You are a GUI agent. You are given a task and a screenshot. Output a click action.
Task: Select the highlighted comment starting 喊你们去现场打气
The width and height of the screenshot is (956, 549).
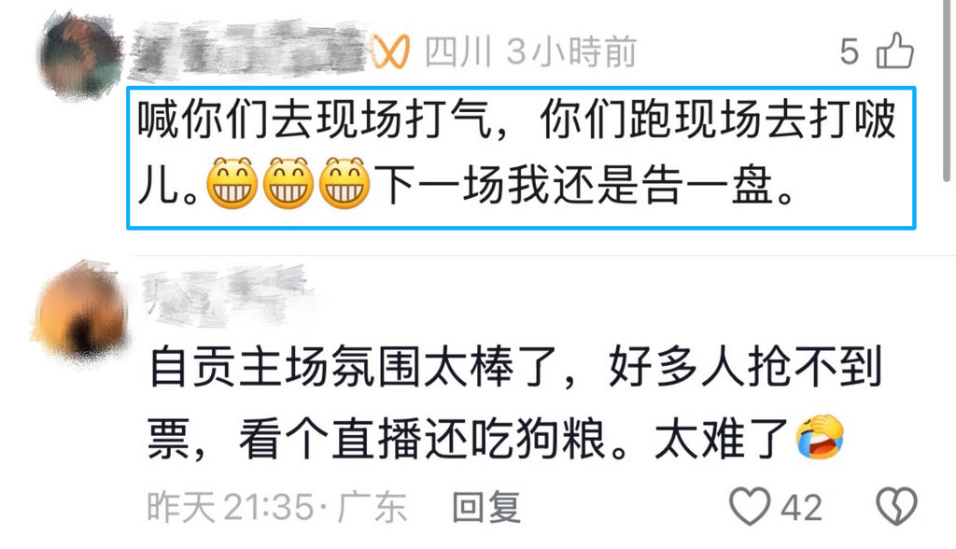pos(521,158)
